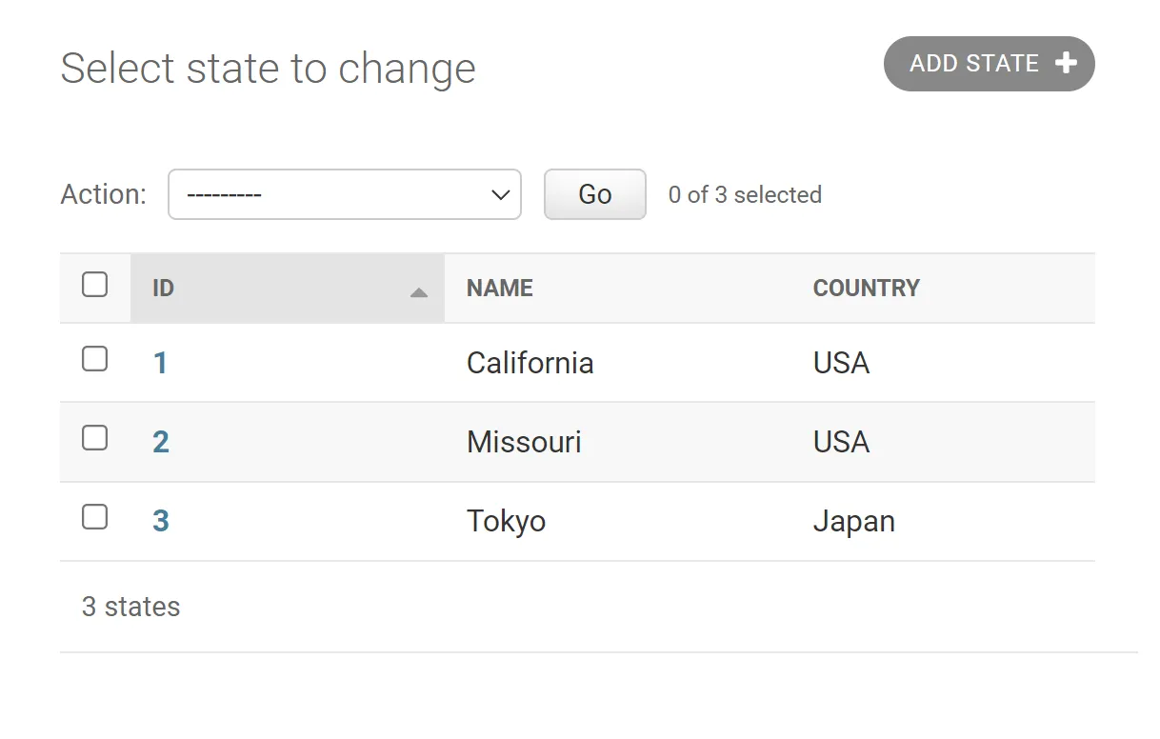Viewport: 1160px width, 739px height.
Task: Click the chevron arrow of the Action select
Action: (500, 195)
